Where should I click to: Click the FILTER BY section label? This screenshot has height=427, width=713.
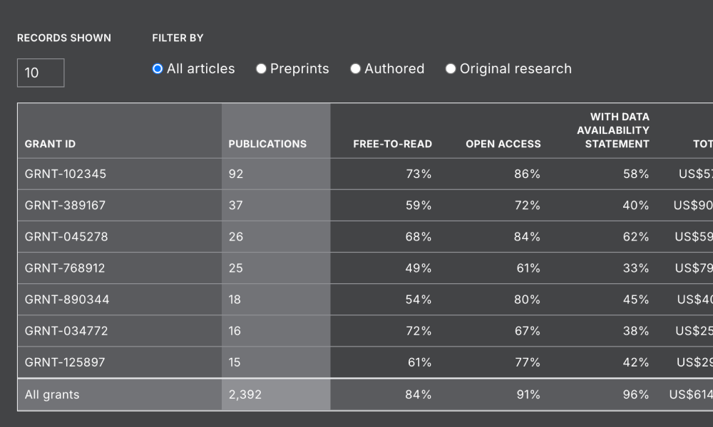[177, 38]
